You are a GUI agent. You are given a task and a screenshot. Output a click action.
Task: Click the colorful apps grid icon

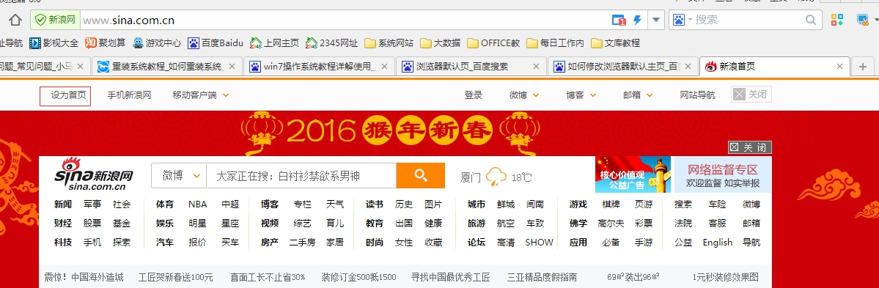(837, 21)
